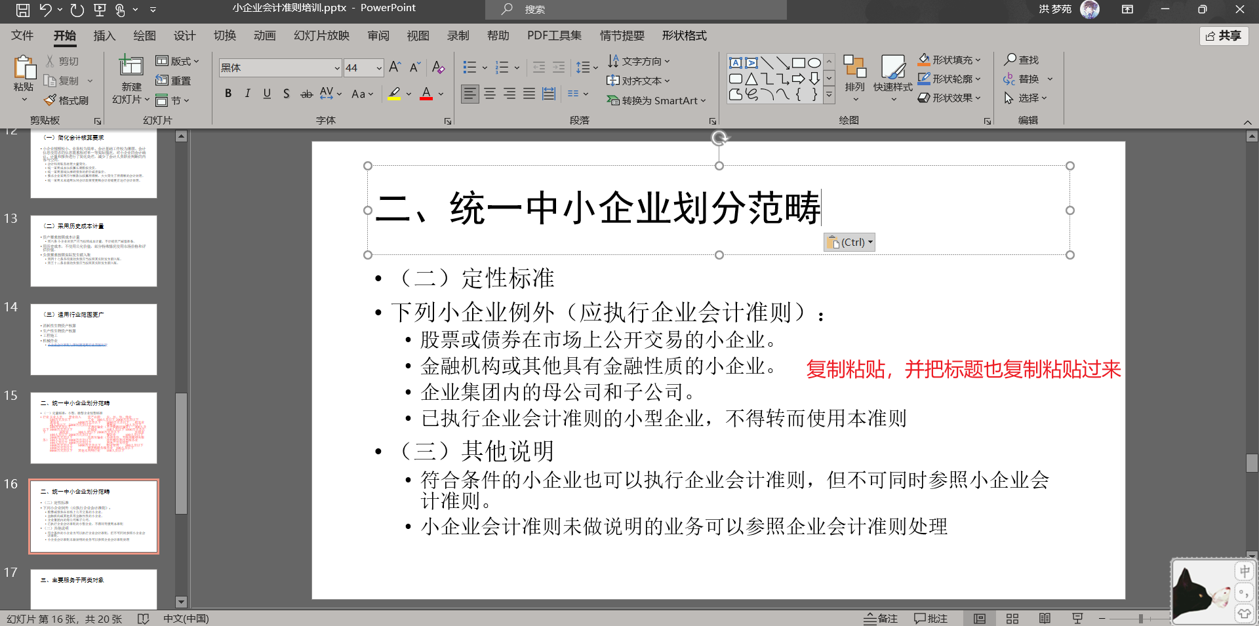1259x626 pixels.
Task: Toggle Strikethrough formatting
Action: [x=306, y=94]
